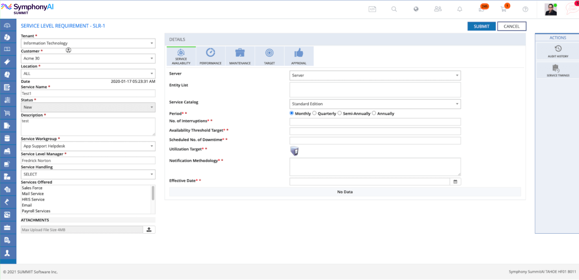579x280 pixels.
Task: Select the Annually period radio button
Action: [374, 113]
